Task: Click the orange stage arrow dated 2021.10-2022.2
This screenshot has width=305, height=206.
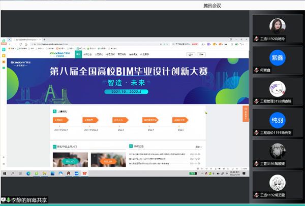Action: [x=90, y=120]
